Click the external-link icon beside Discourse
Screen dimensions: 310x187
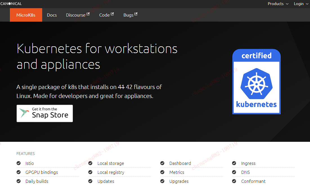pyautogui.click(x=88, y=14)
